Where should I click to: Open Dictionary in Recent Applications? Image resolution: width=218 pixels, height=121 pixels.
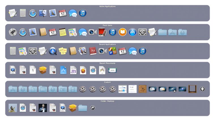(x=93, y=51)
